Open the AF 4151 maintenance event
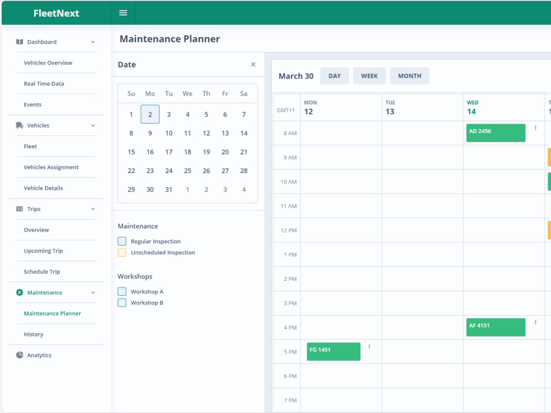Screen dimensions: 551x413 click(496, 327)
